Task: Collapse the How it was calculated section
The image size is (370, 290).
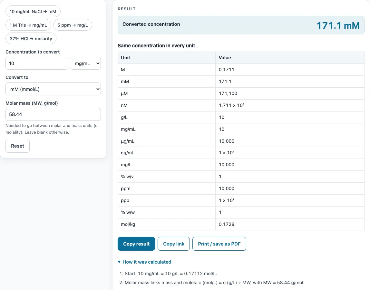Action: [144, 262]
